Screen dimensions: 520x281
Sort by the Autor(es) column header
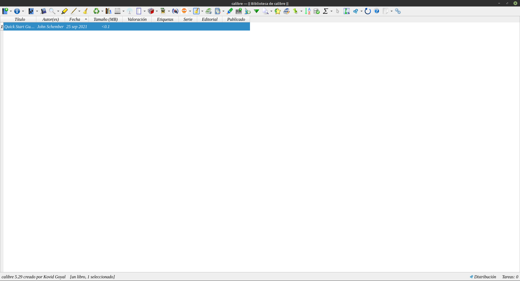tap(51, 19)
